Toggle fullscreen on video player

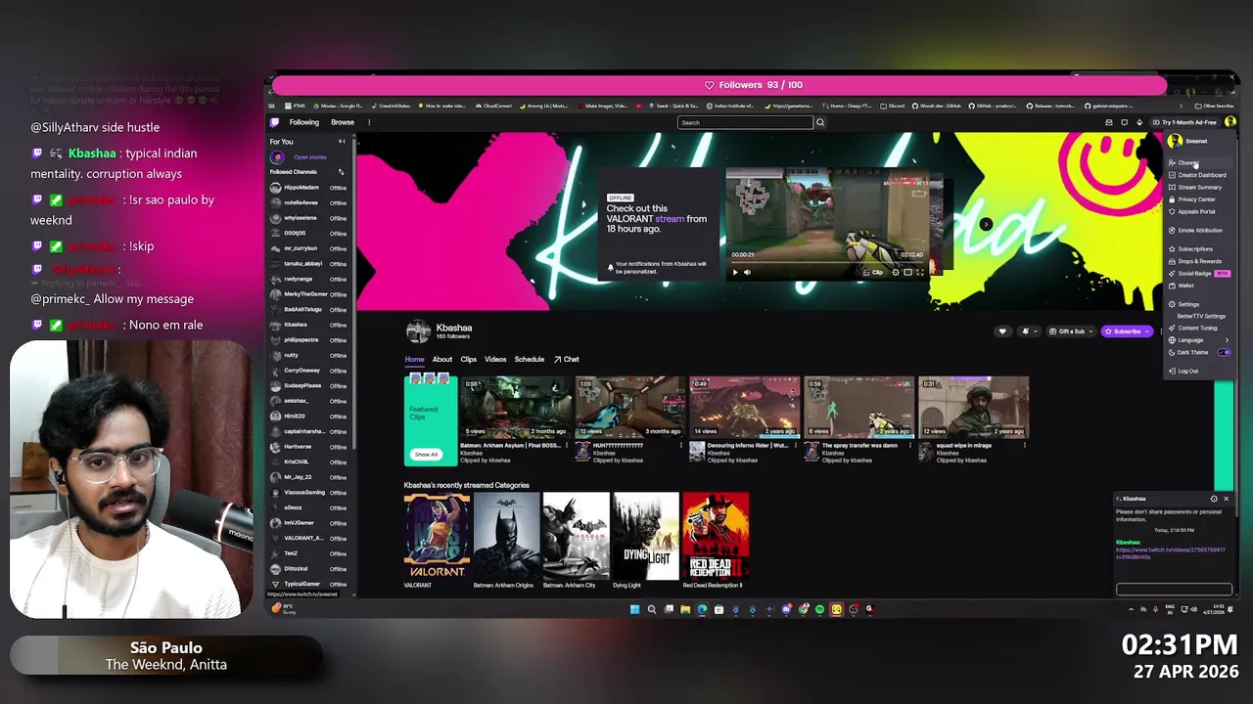(x=919, y=272)
